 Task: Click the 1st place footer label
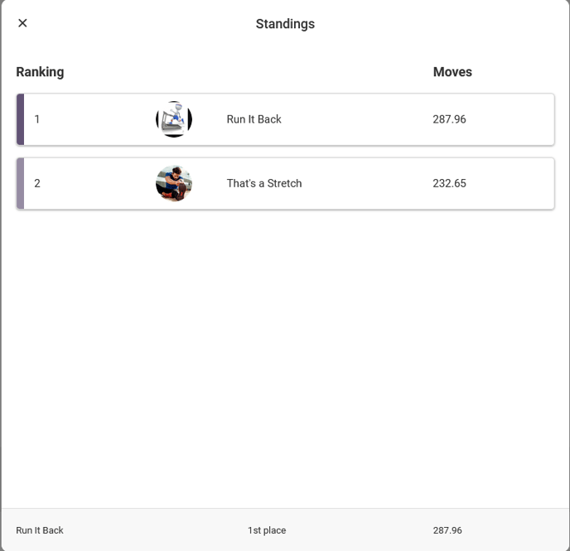coord(267,530)
